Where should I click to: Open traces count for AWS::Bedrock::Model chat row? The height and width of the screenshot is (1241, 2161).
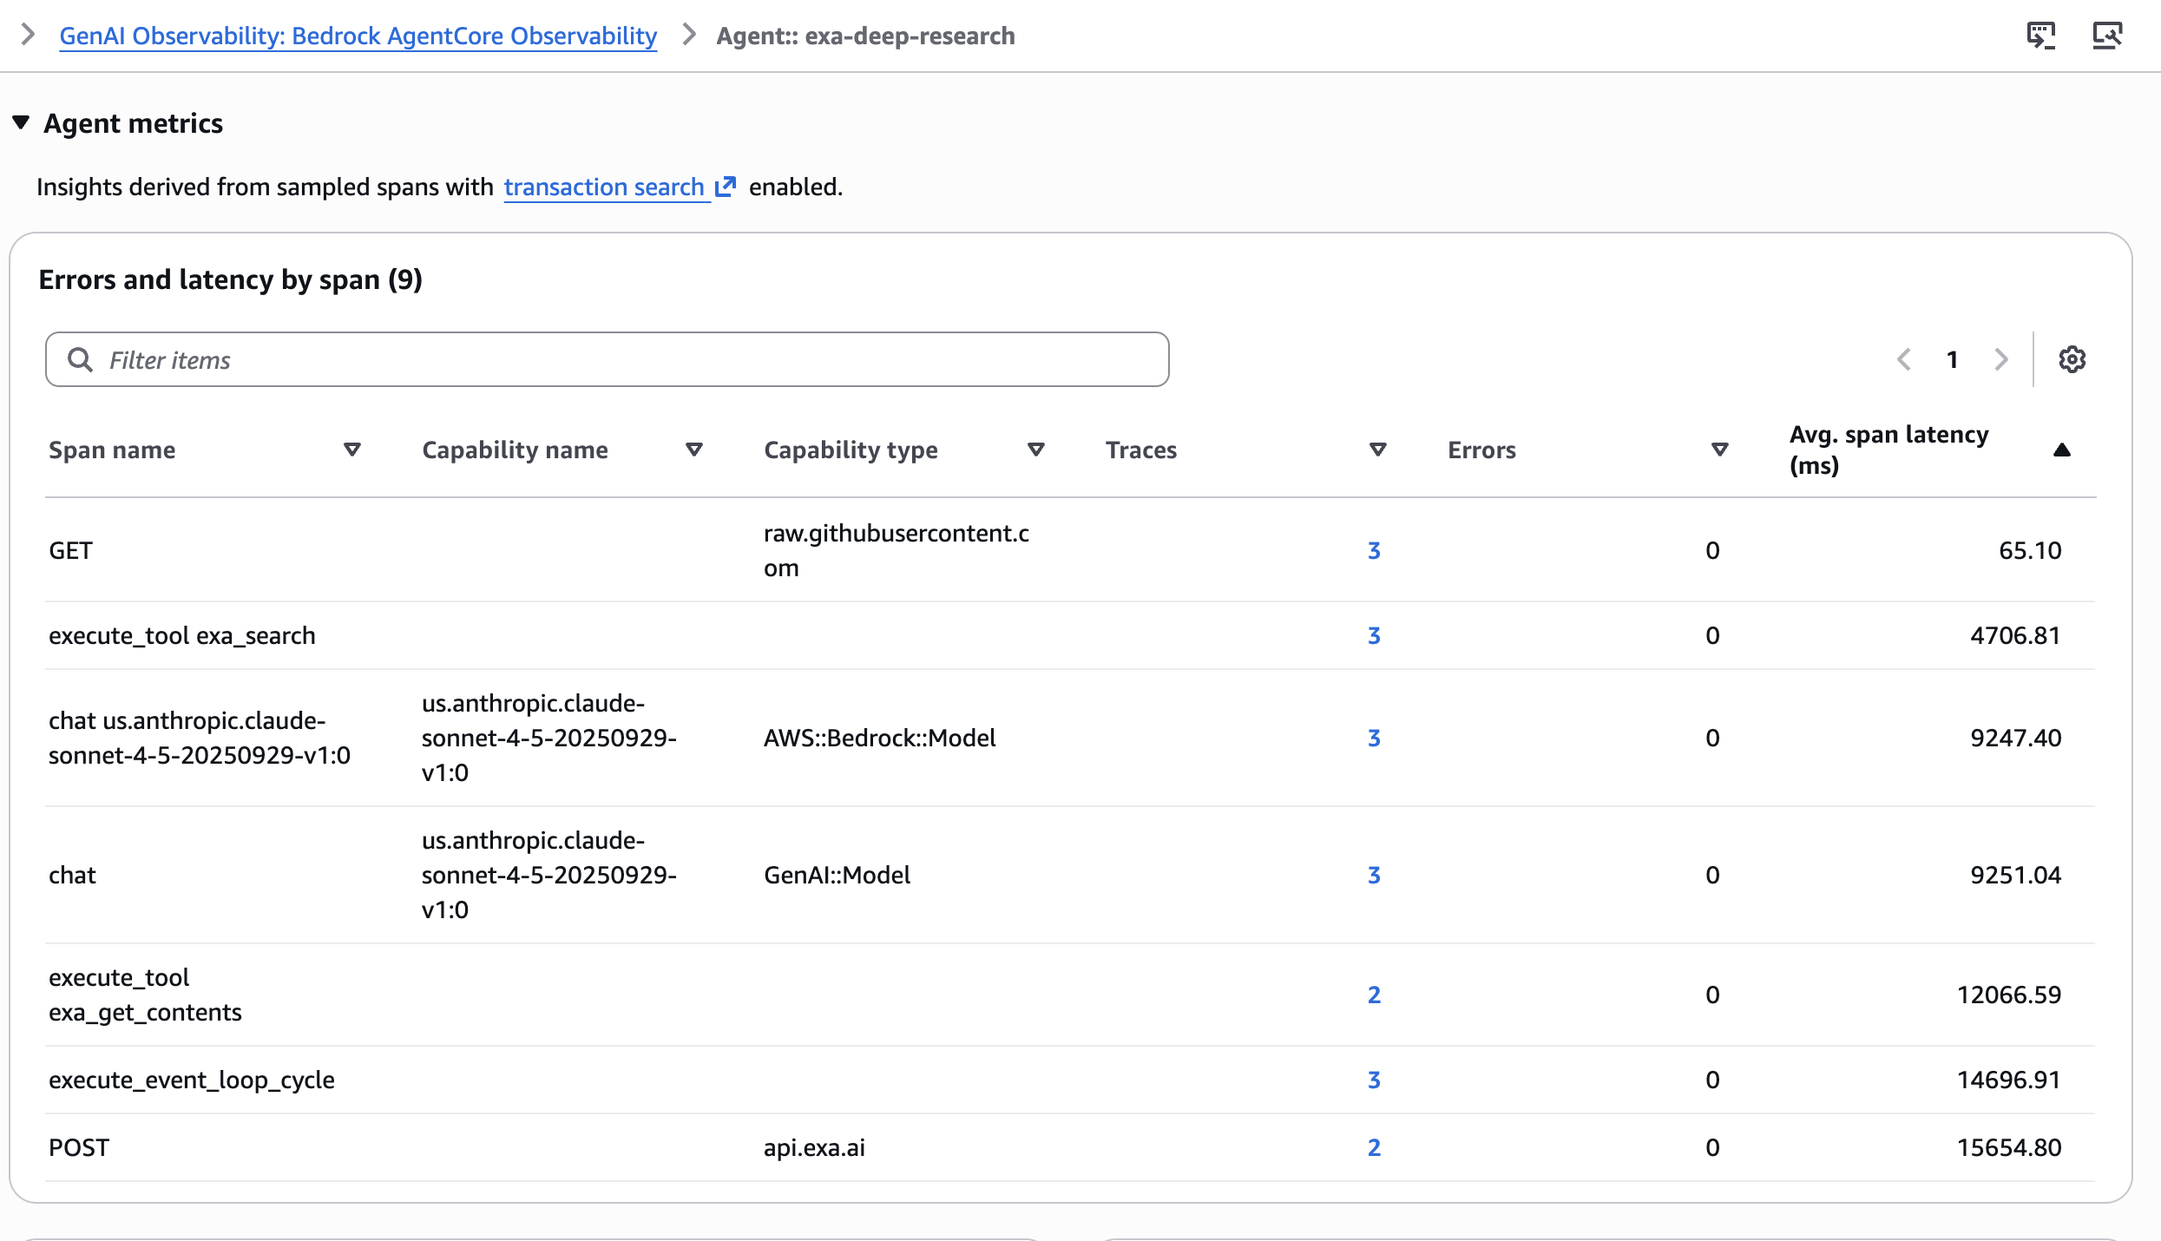[1374, 738]
